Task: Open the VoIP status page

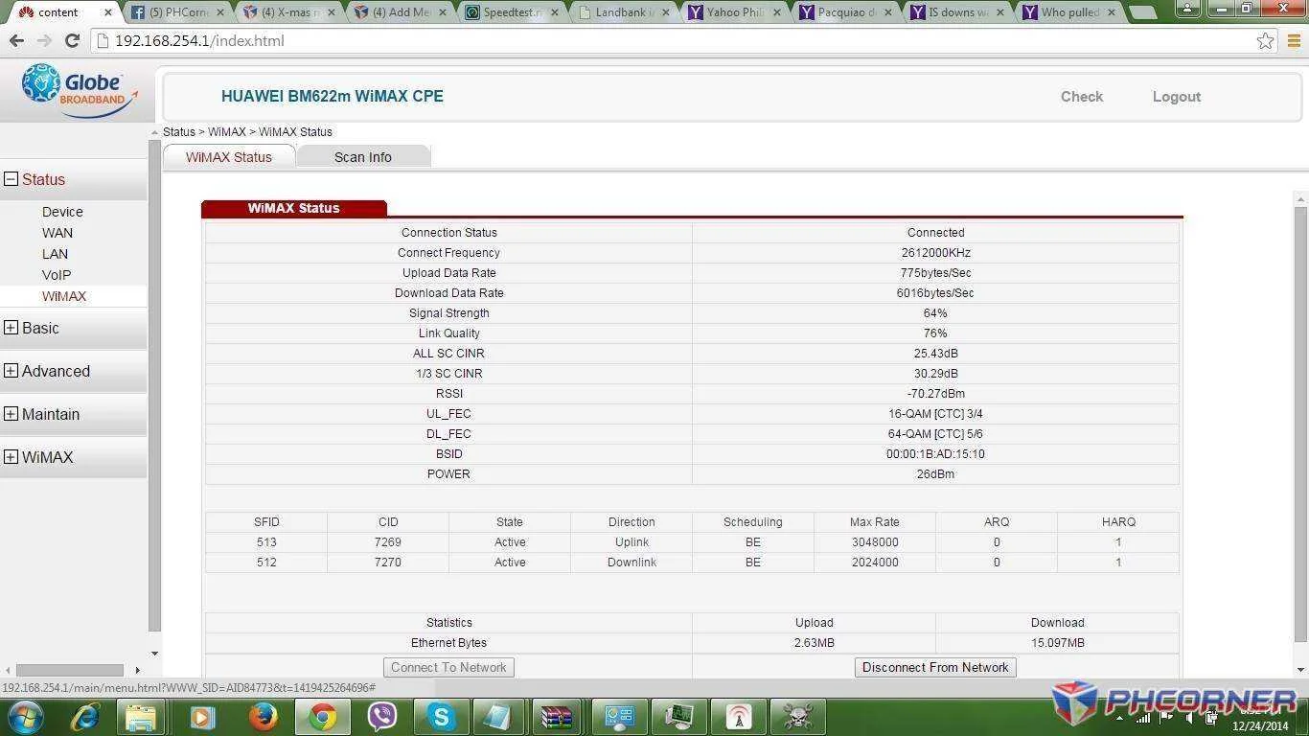Action: (57, 275)
